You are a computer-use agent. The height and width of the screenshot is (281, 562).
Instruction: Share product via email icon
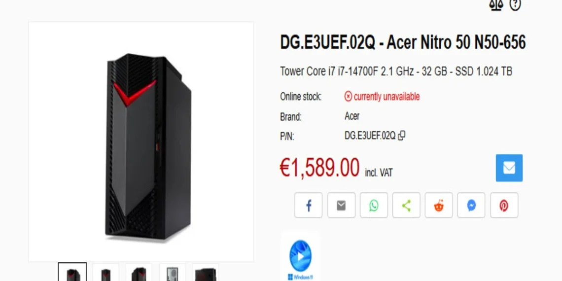341,206
